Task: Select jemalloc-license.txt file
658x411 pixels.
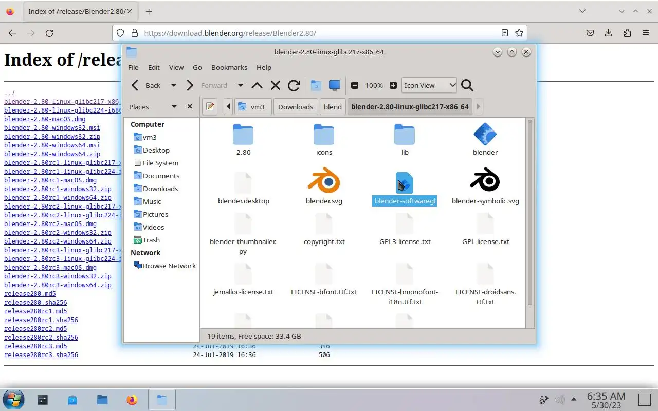Action: point(243,280)
